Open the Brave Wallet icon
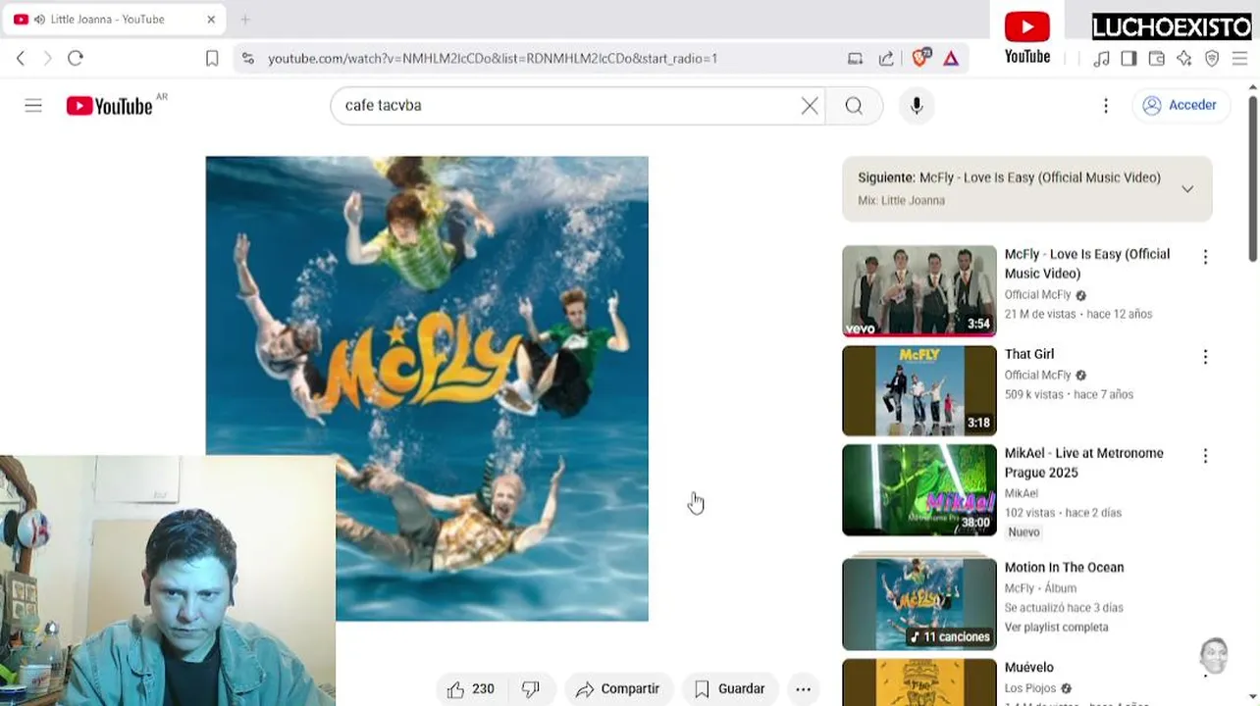 coord(1156,59)
